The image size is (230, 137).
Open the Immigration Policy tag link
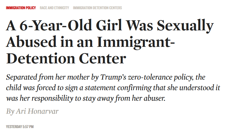pos(21,8)
